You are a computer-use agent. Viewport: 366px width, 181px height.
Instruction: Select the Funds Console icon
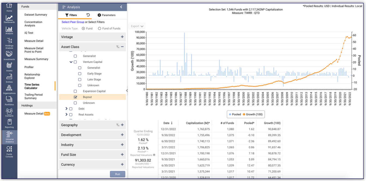(9, 149)
